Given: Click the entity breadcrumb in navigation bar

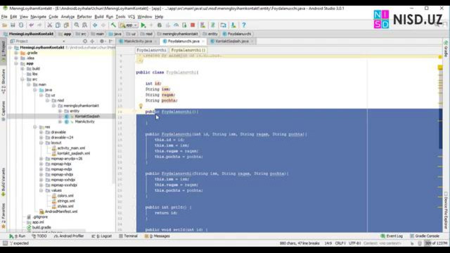Looking at the screenshot, I should click(x=210, y=34).
